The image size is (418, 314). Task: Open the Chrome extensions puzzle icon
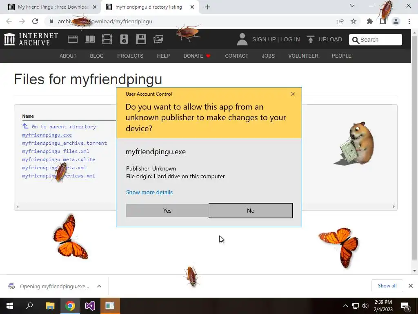click(370, 21)
